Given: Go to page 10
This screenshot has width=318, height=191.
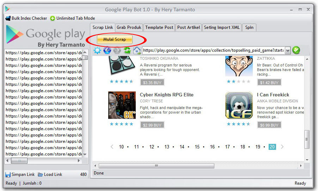Looking at the screenshot, I should (x=121, y=147).
